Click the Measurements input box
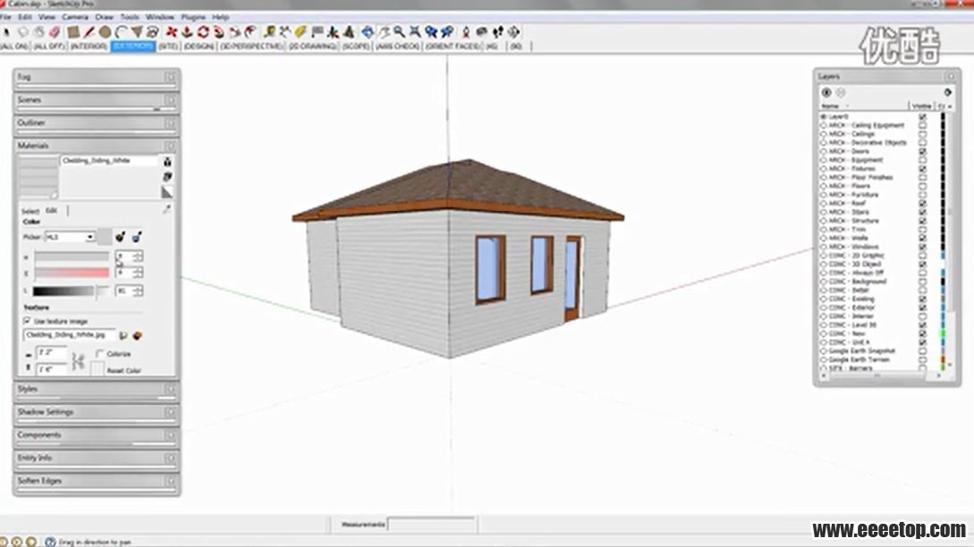 [431, 524]
